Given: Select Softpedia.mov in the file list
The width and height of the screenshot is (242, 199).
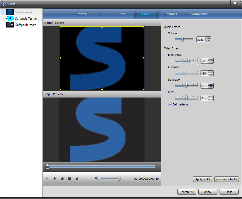Looking at the screenshot, I should click(25, 25).
